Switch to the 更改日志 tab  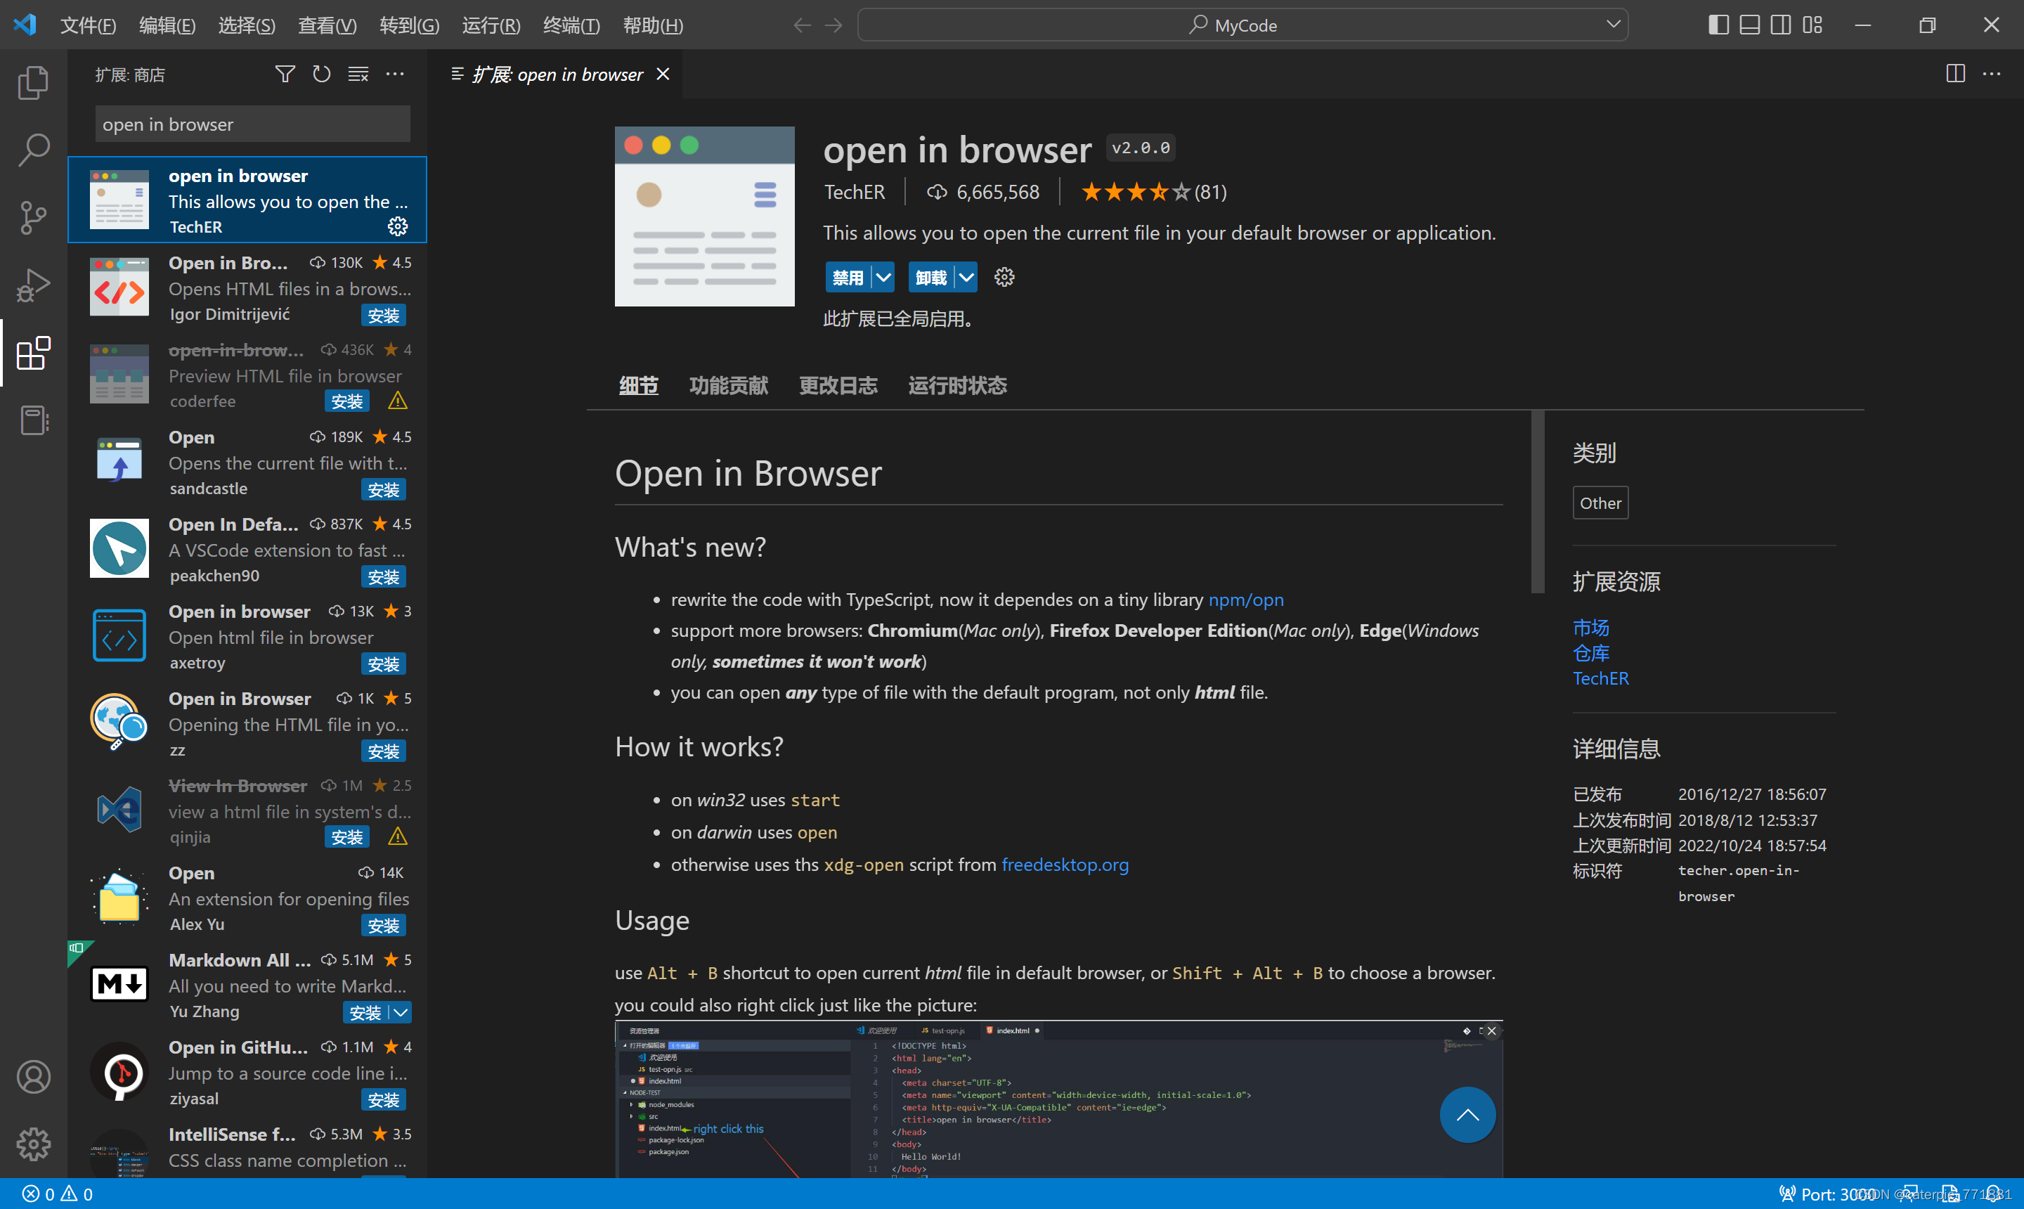[x=838, y=385]
